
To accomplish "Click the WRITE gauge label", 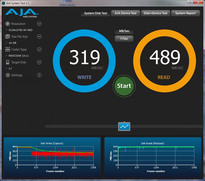I will [x=84, y=77].
